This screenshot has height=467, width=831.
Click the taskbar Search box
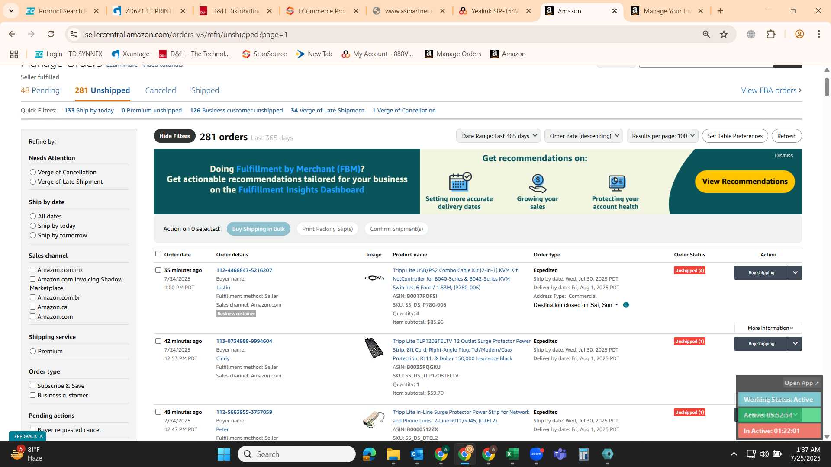click(296, 454)
